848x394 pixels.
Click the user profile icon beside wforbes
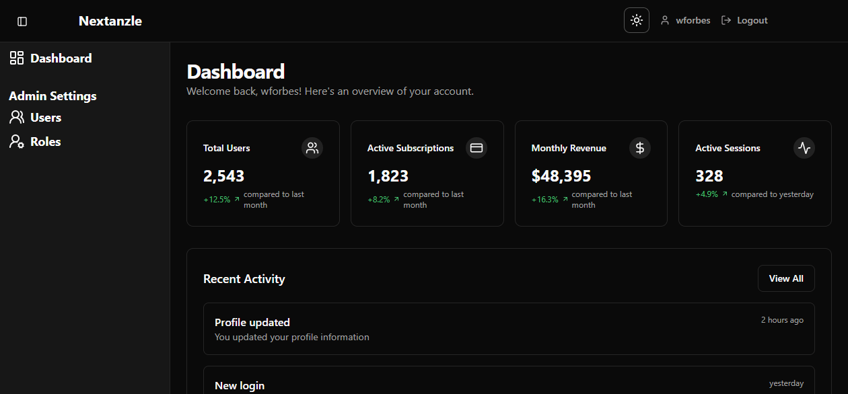pyautogui.click(x=665, y=20)
